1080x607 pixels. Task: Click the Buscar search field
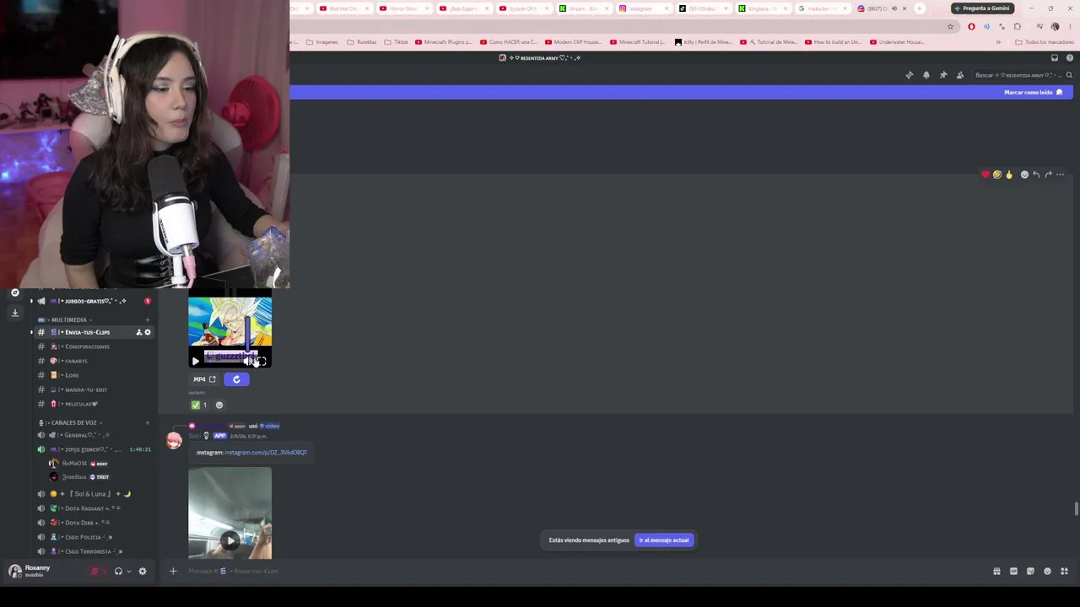1023,75
